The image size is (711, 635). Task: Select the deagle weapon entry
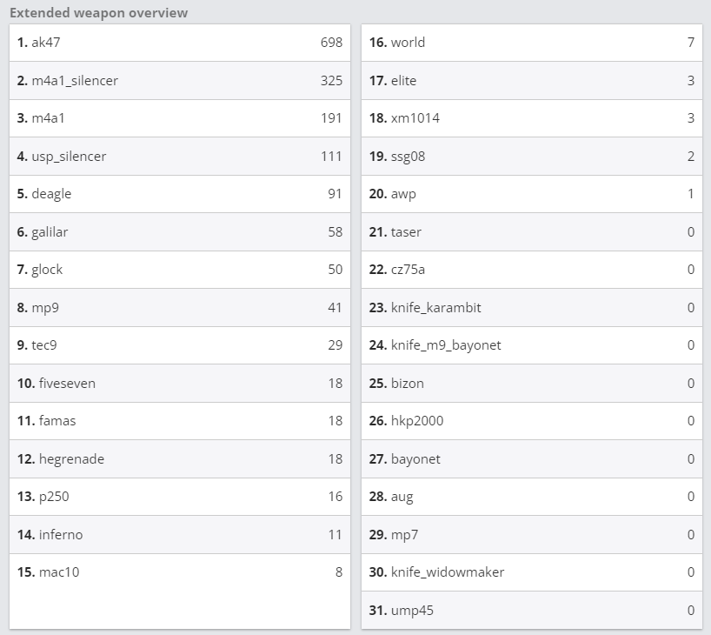coord(180,194)
